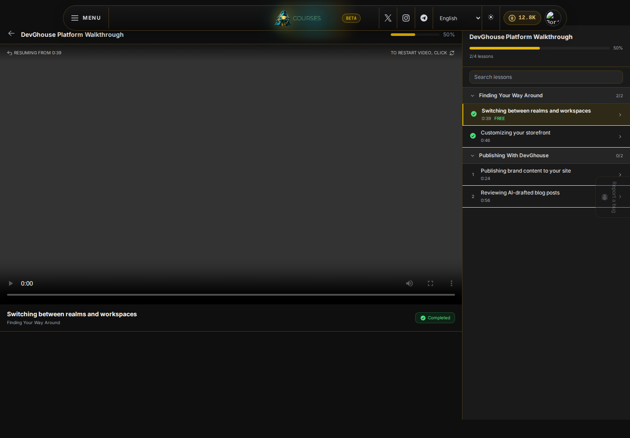Open the X (Twitter) social icon
The width and height of the screenshot is (630, 438).
(388, 18)
